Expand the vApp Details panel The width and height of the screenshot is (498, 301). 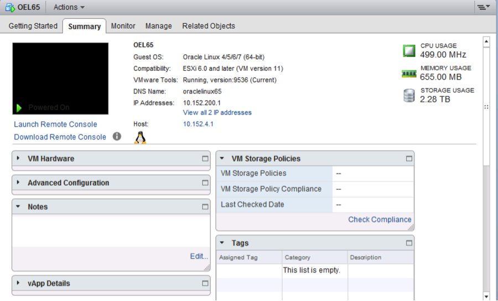(x=18, y=283)
